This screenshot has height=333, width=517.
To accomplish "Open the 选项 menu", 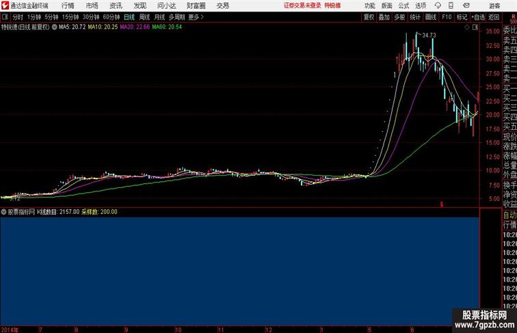I will (421, 5).
